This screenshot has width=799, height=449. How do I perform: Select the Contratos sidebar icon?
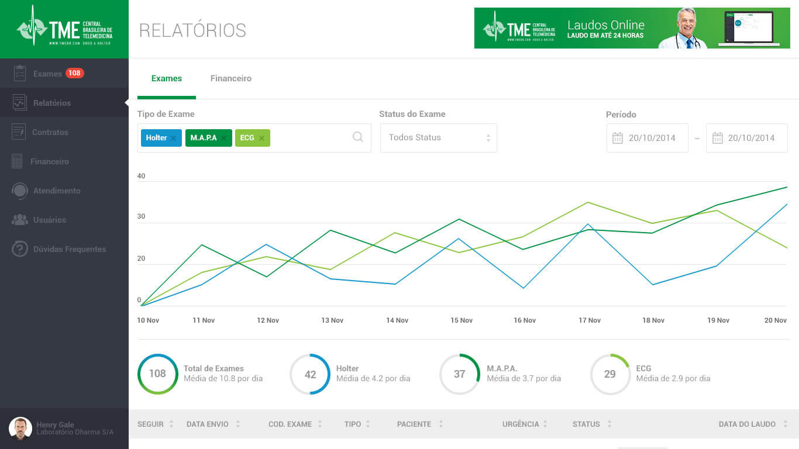19,132
